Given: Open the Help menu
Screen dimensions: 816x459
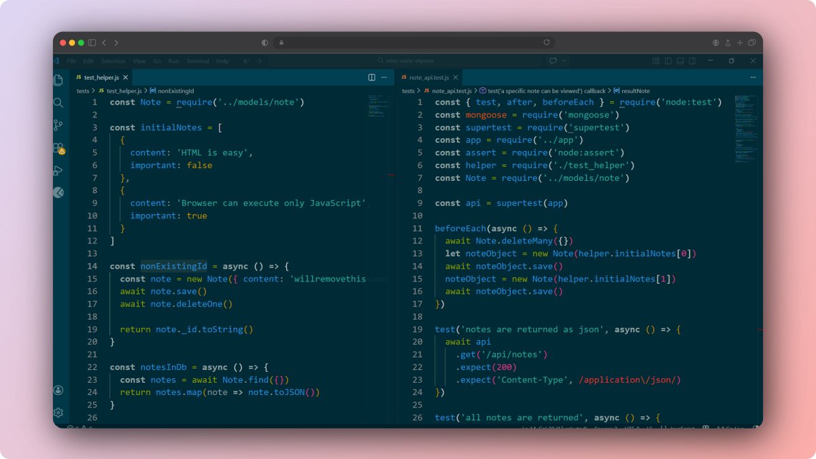Looking at the screenshot, I should click(x=222, y=61).
